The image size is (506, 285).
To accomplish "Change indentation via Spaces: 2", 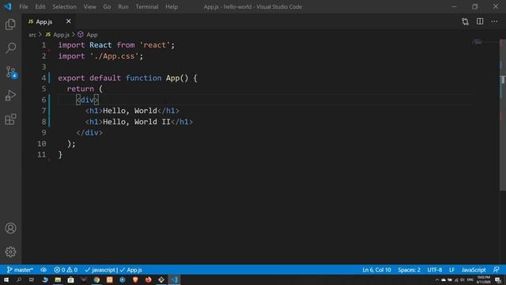I will click(409, 270).
